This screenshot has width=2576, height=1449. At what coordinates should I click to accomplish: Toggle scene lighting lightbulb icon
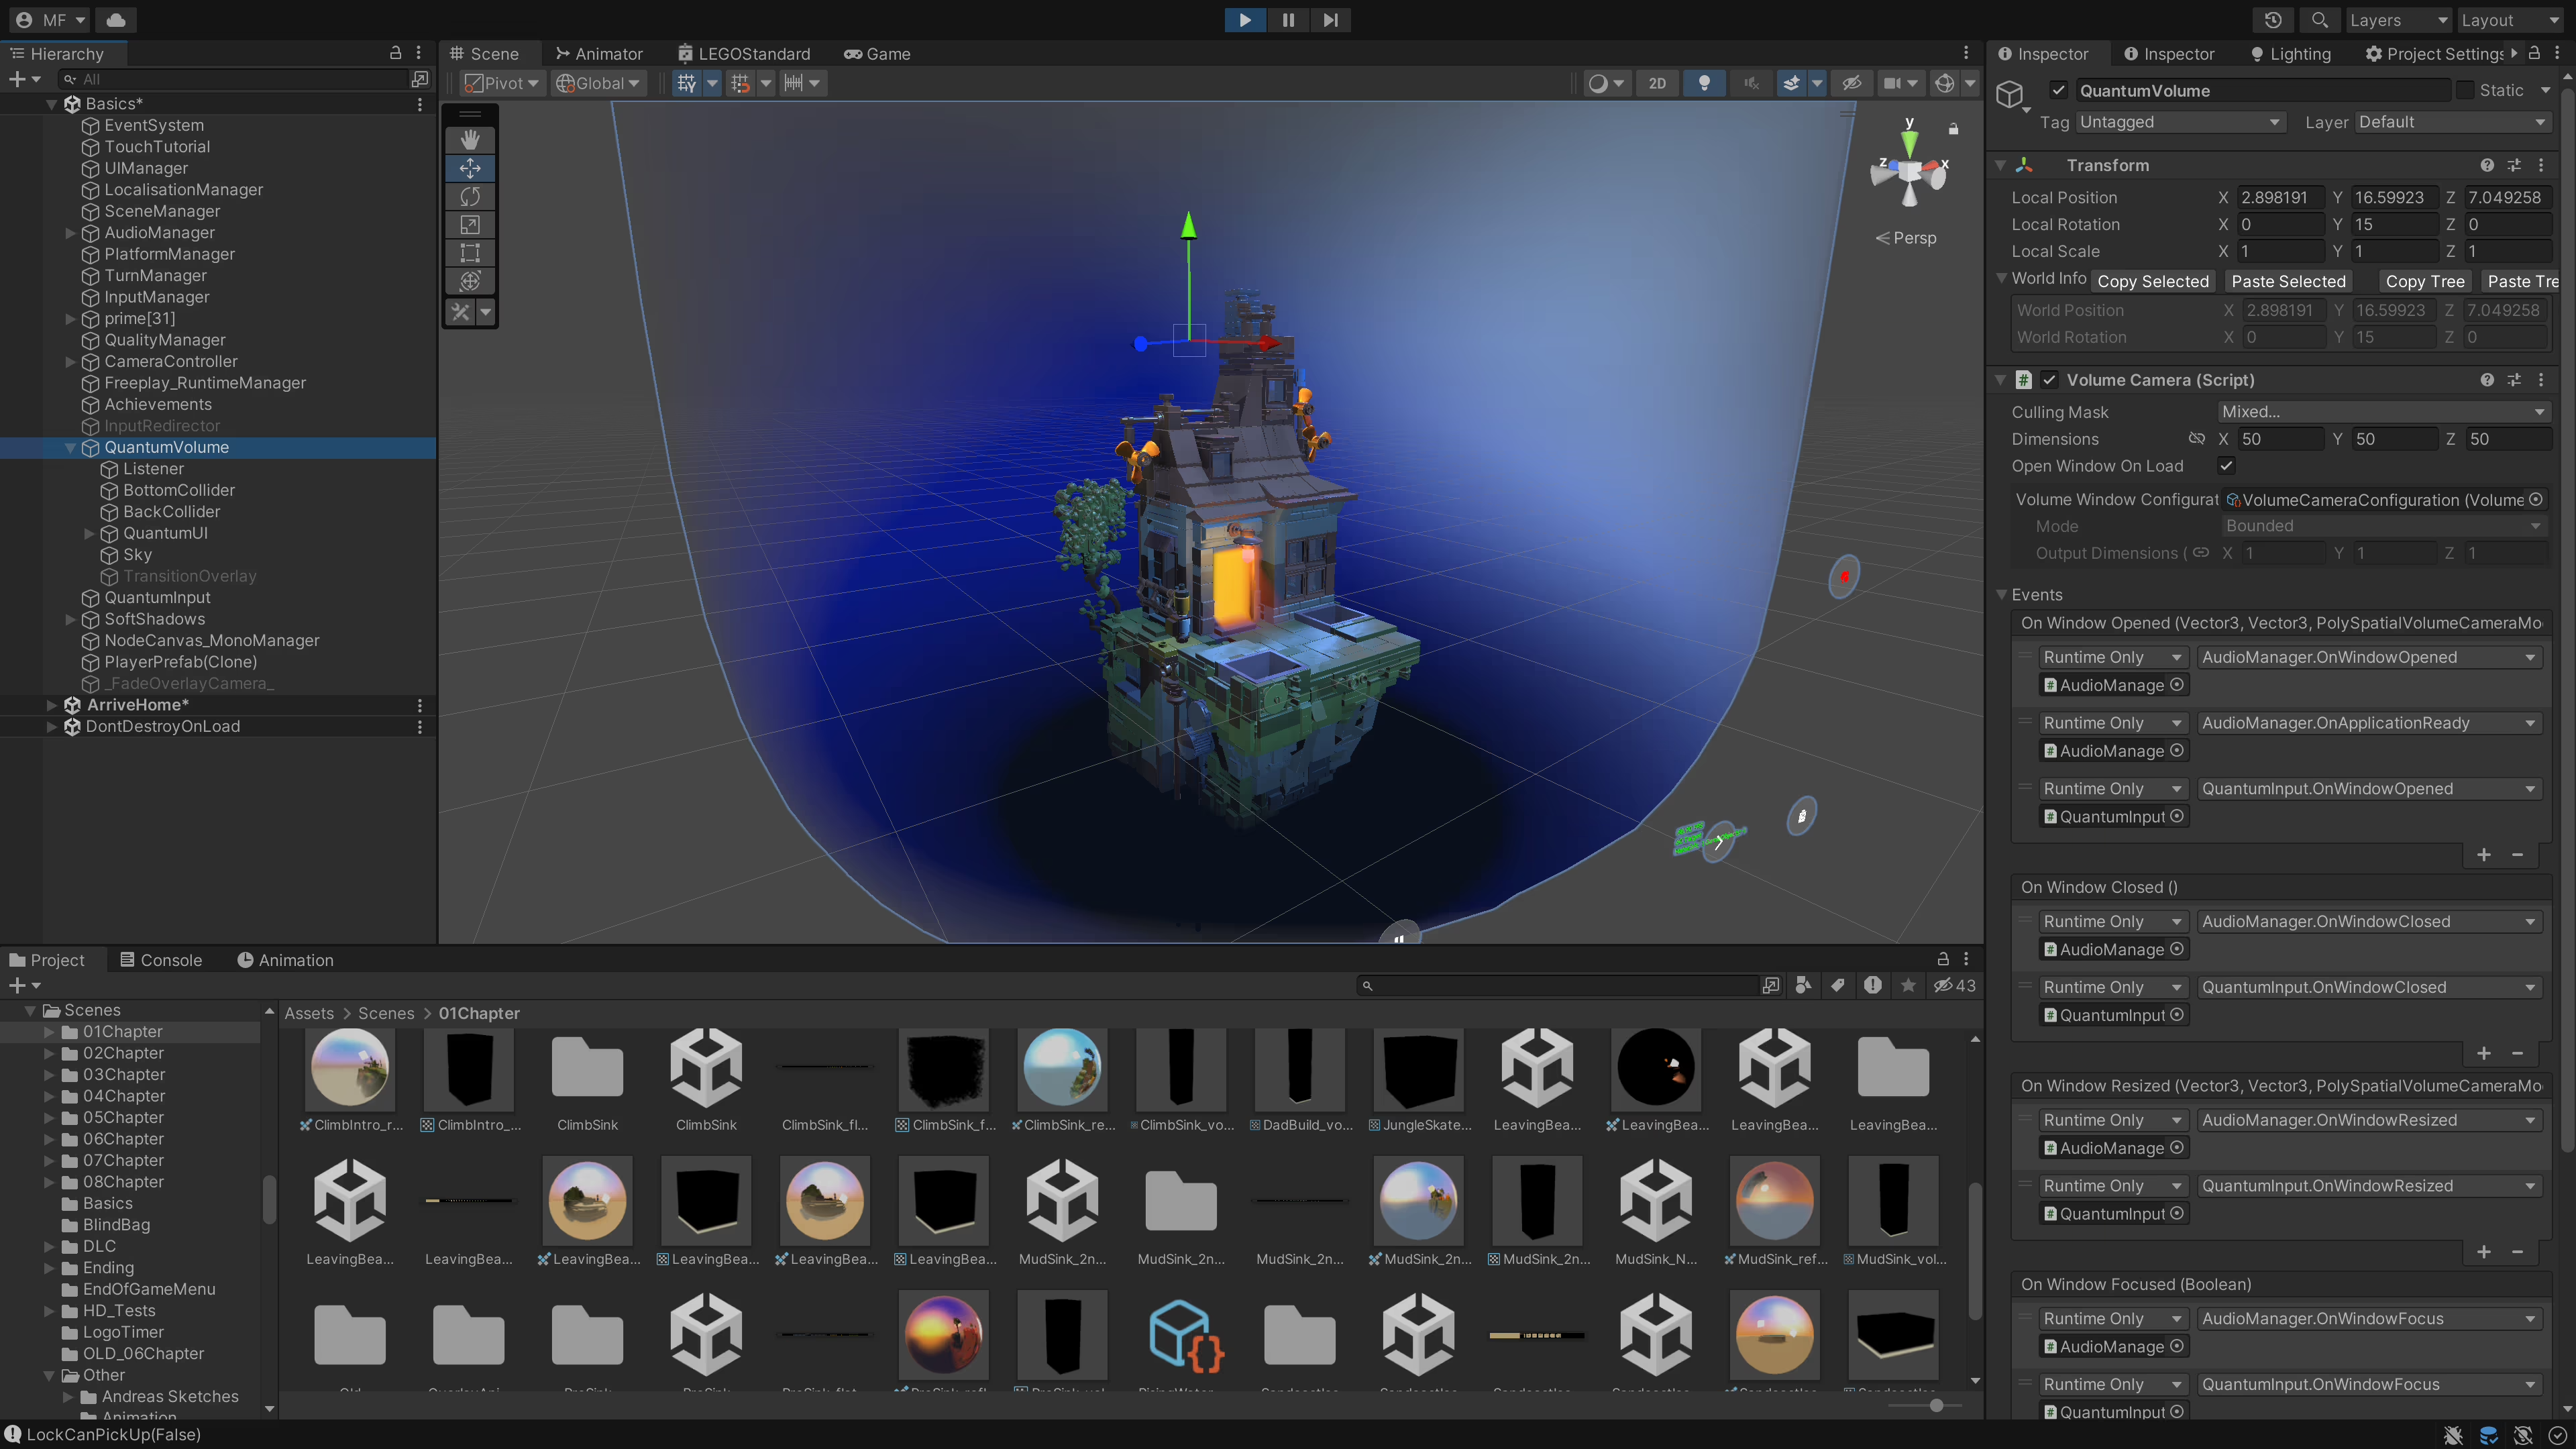(x=1704, y=83)
